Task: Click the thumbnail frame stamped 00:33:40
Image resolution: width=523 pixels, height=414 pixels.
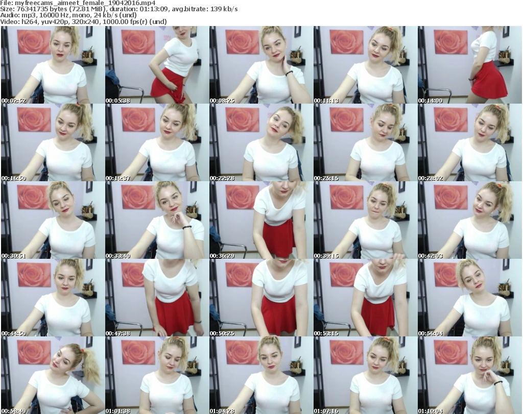Action: click(157, 220)
